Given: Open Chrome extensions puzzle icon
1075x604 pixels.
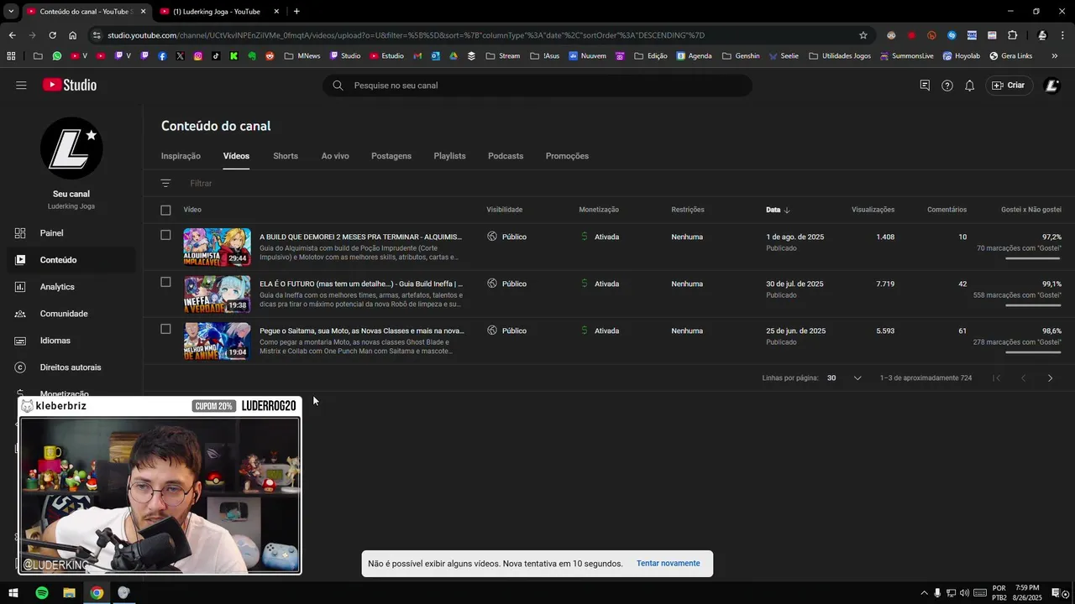Looking at the screenshot, I should tap(1012, 35).
